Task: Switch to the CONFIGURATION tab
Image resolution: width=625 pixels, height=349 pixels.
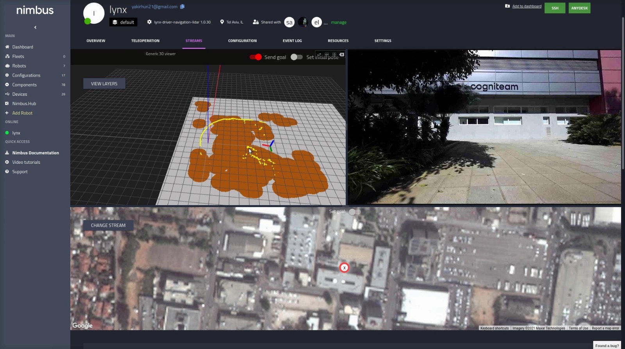Action: [242, 41]
